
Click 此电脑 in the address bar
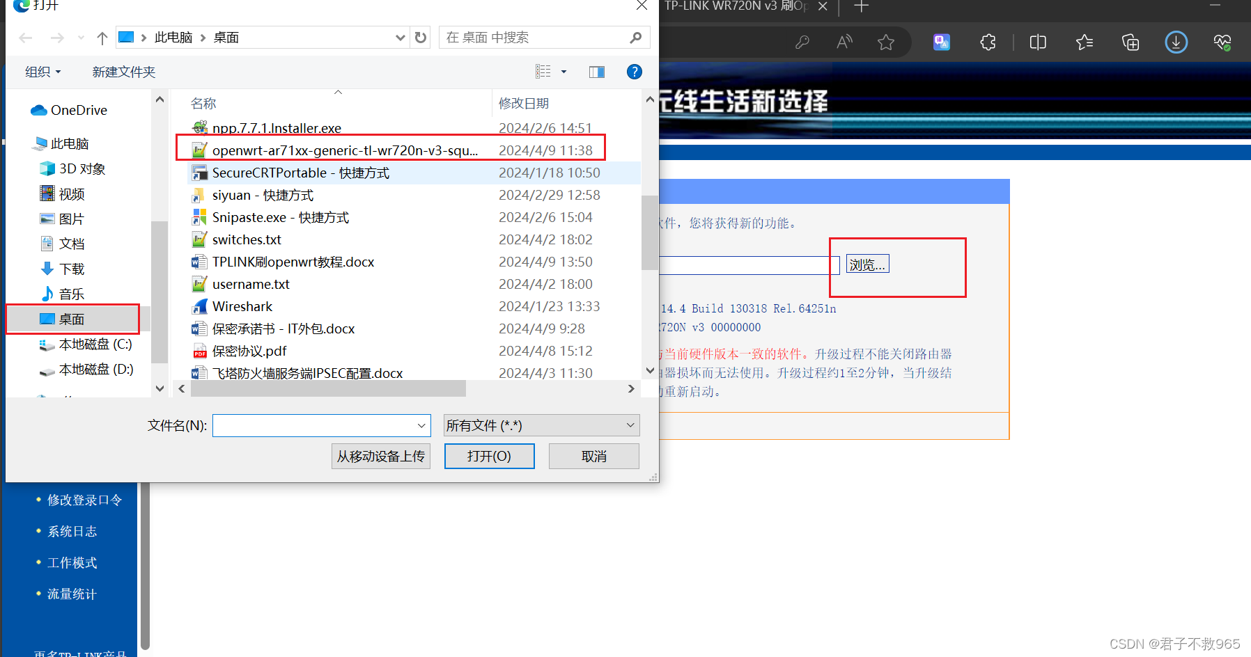coord(173,38)
